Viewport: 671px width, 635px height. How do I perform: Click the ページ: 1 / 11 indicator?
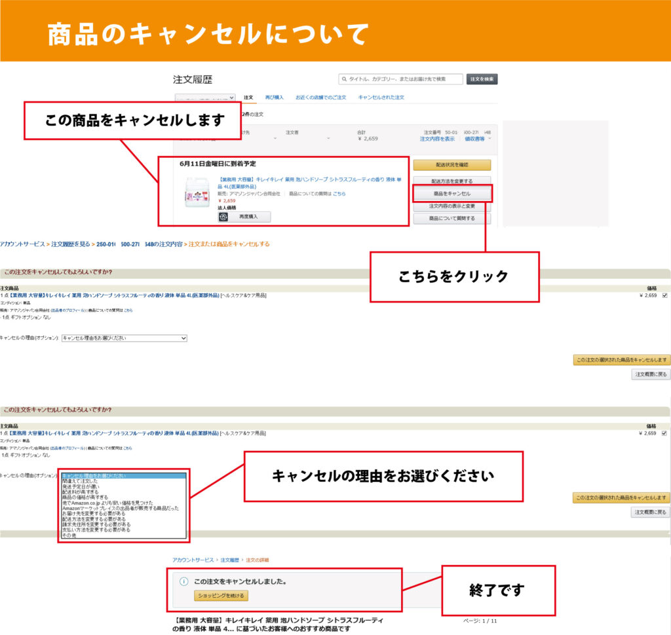pyautogui.click(x=480, y=621)
